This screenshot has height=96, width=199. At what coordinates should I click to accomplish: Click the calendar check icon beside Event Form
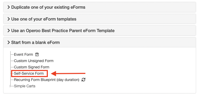37,54
